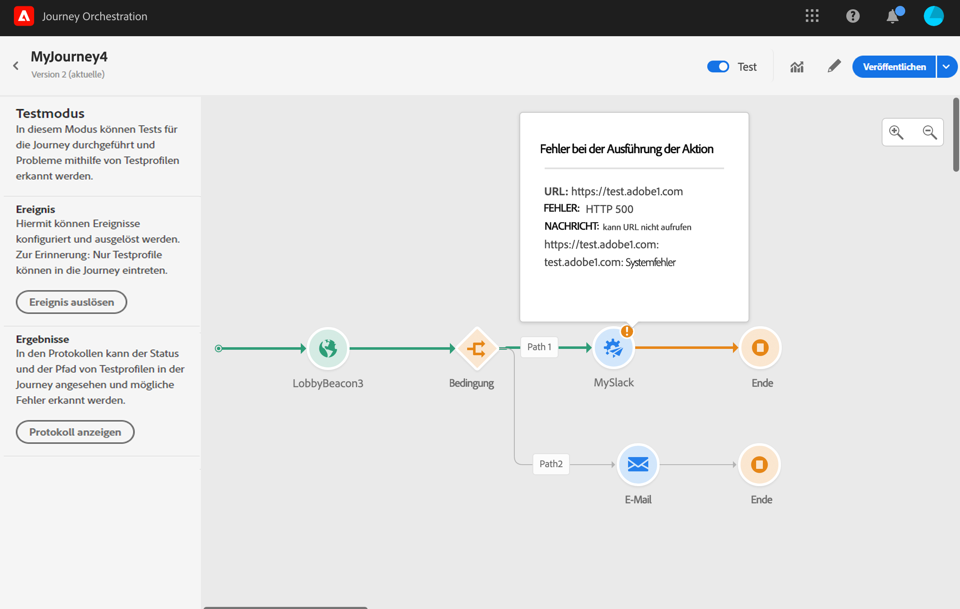Select the Bedingung condition node
Viewport: 960px width, 609px height.
tap(477, 348)
